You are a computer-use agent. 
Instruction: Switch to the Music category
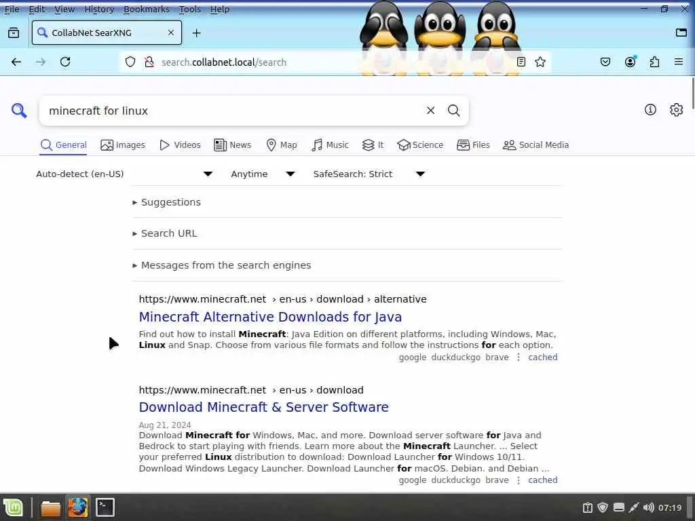tap(330, 145)
